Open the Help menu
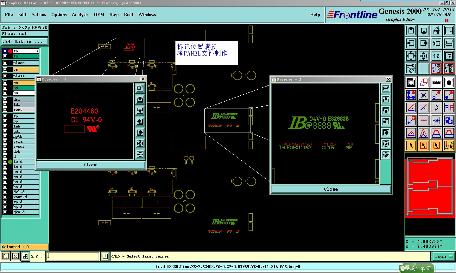The height and width of the screenshot is (273, 456). pyautogui.click(x=315, y=15)
